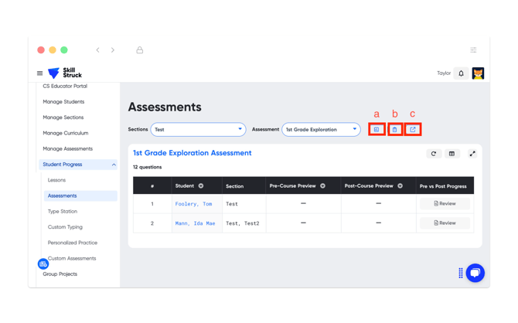Open the notifications bell
This screenshot has height=323, width=518.
coord(462,73)
